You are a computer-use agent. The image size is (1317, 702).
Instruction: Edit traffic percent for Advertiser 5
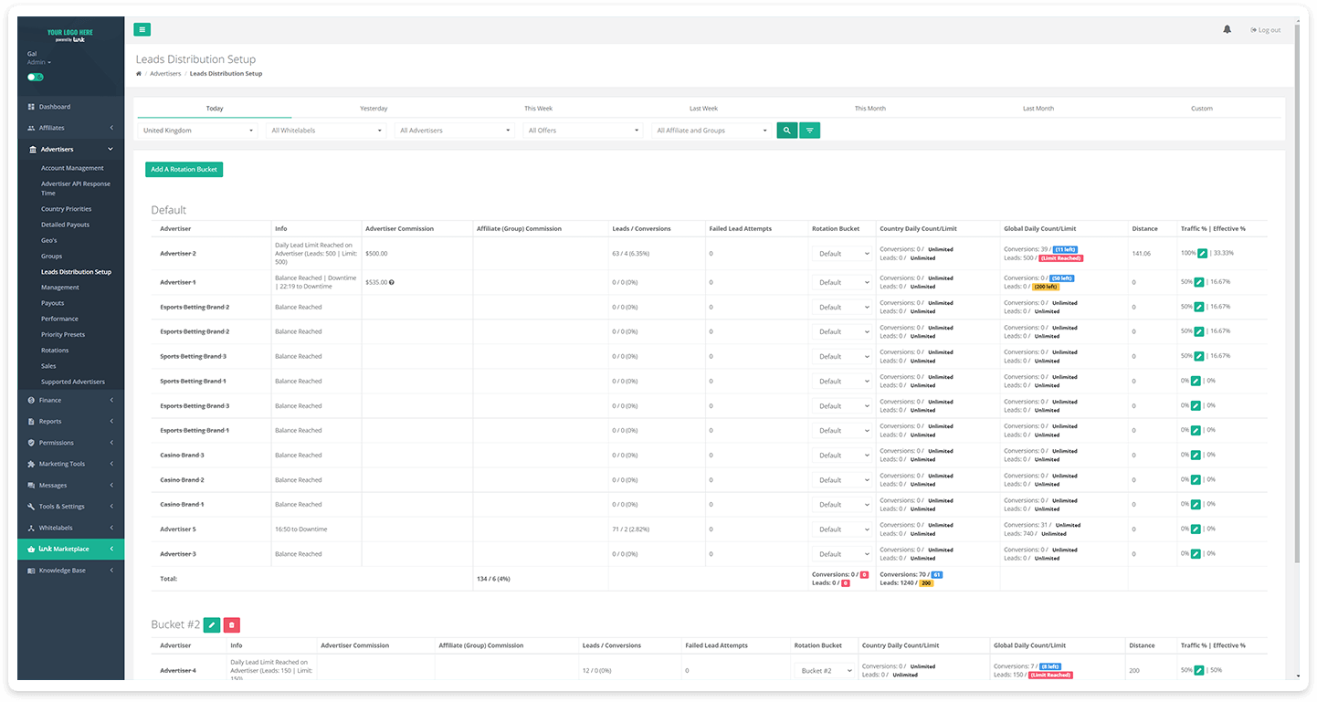coord(1196,529)
